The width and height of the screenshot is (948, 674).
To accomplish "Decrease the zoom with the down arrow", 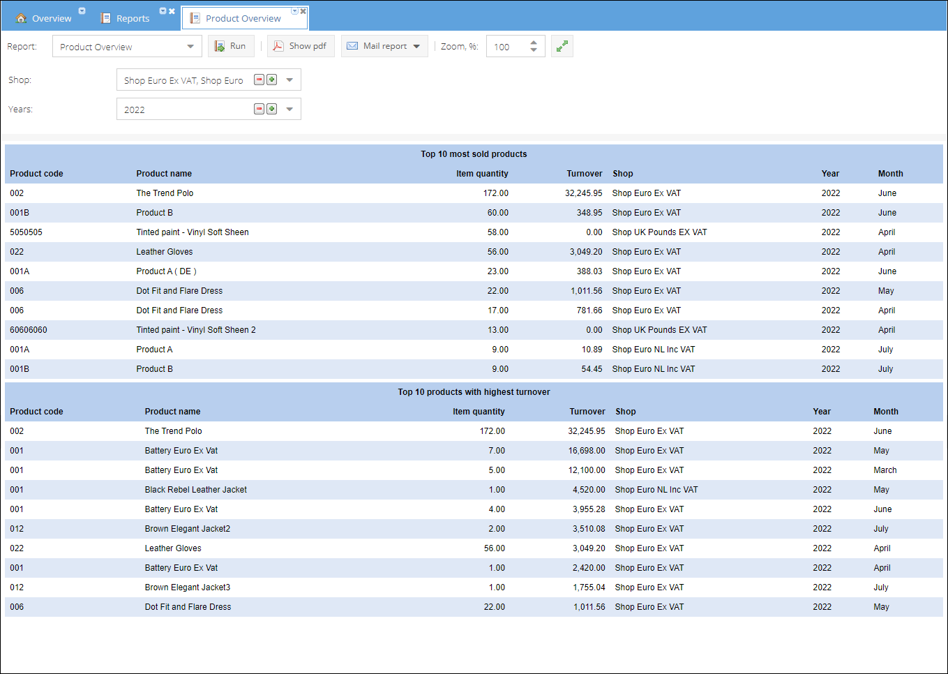I will (534, 50).
